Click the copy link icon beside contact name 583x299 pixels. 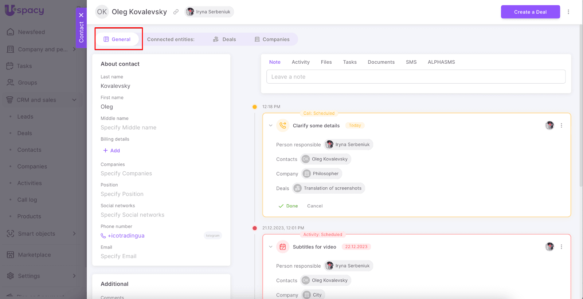[176, 12]
